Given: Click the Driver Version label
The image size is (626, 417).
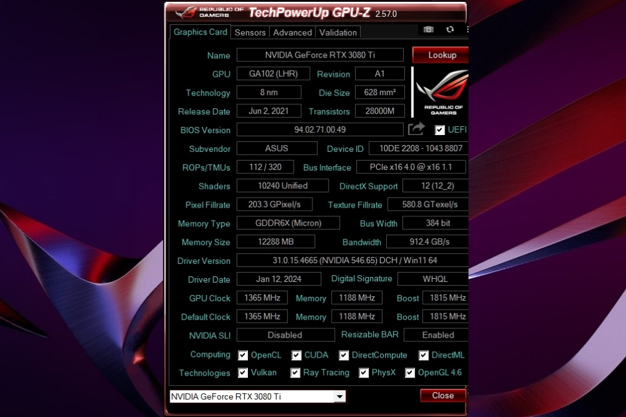Looking at the screenshot, I should pyautogui.click(x=203, y=261).
